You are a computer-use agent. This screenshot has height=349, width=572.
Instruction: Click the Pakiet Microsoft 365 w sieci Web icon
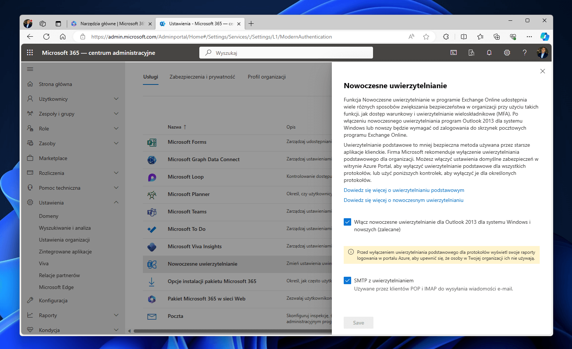152,299
